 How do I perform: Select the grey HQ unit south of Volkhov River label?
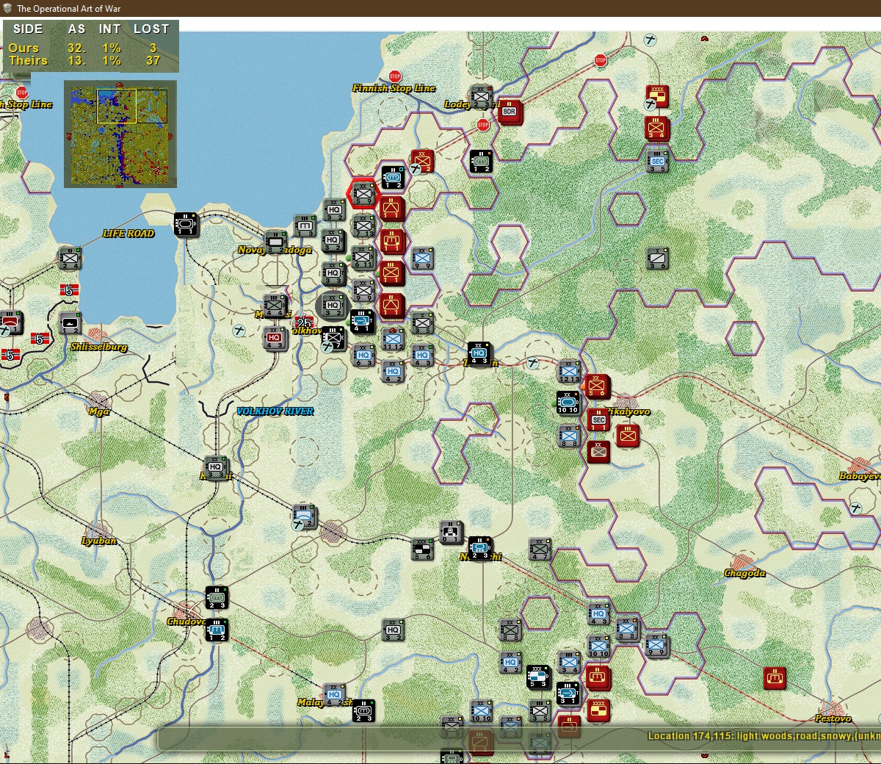216,468
